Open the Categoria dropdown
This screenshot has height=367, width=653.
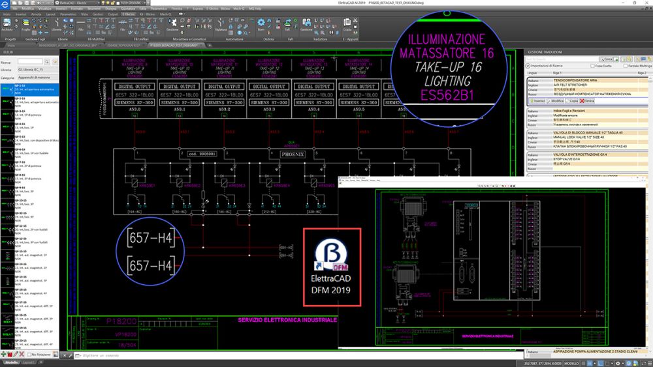(x=37, y=78)
